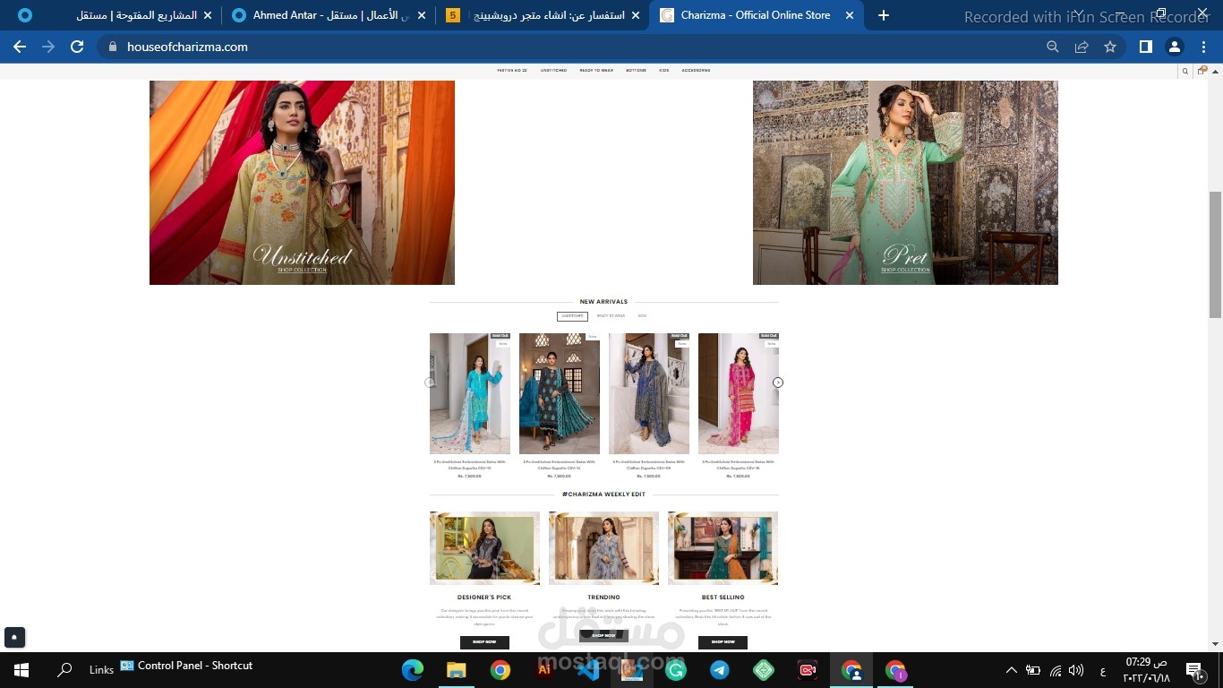This screenshot has height=688, width=1223.
Task: Open the browser side panel icon
Action: (x=1145, y=47)
